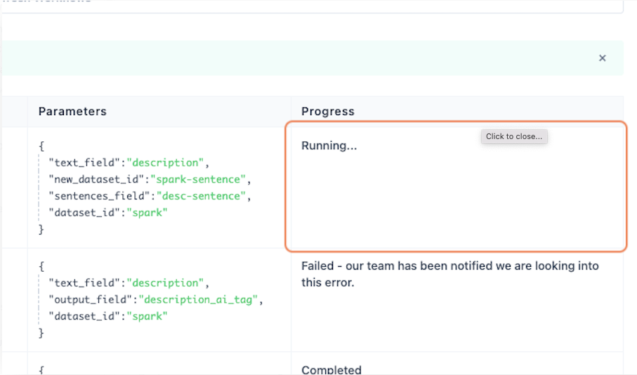Click the "desc-sentence" sentences_field value

[201, 196]
